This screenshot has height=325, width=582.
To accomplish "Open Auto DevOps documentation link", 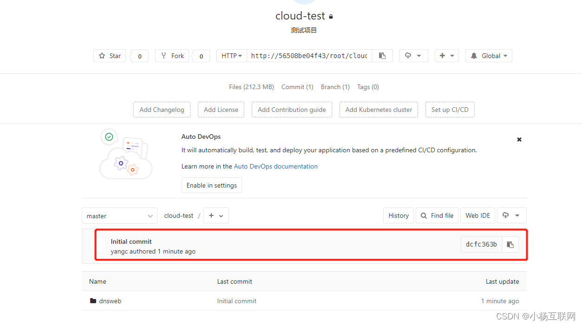I will (275, 166).
